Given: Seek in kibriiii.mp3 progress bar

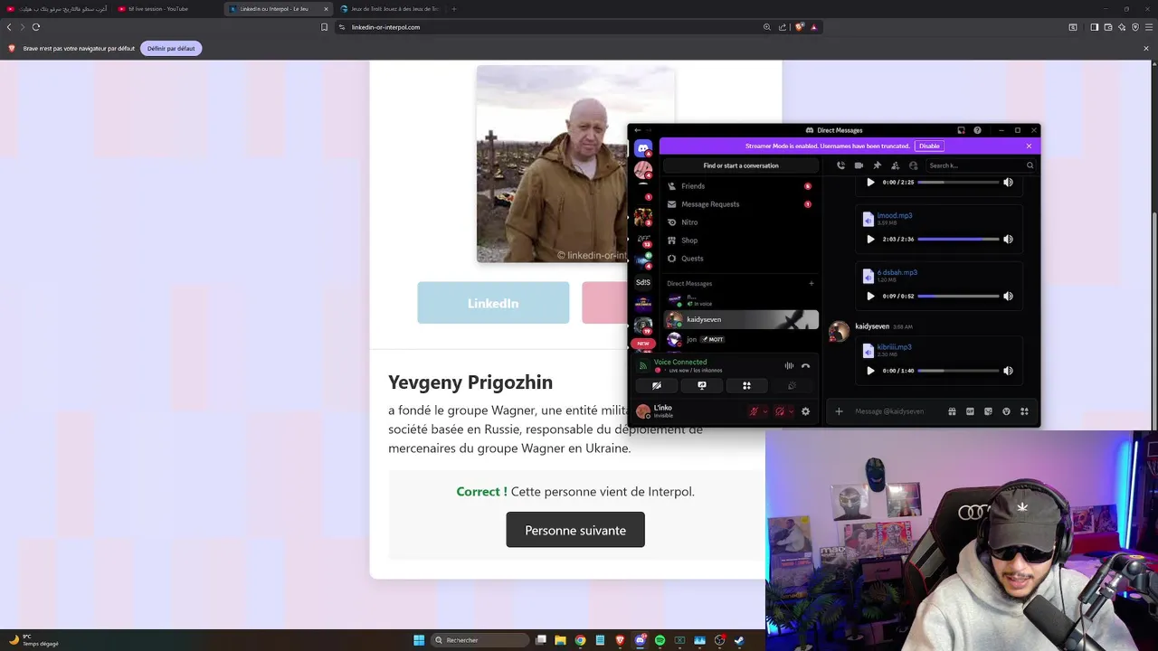Looking at the screenshot, I should point(958,371).
